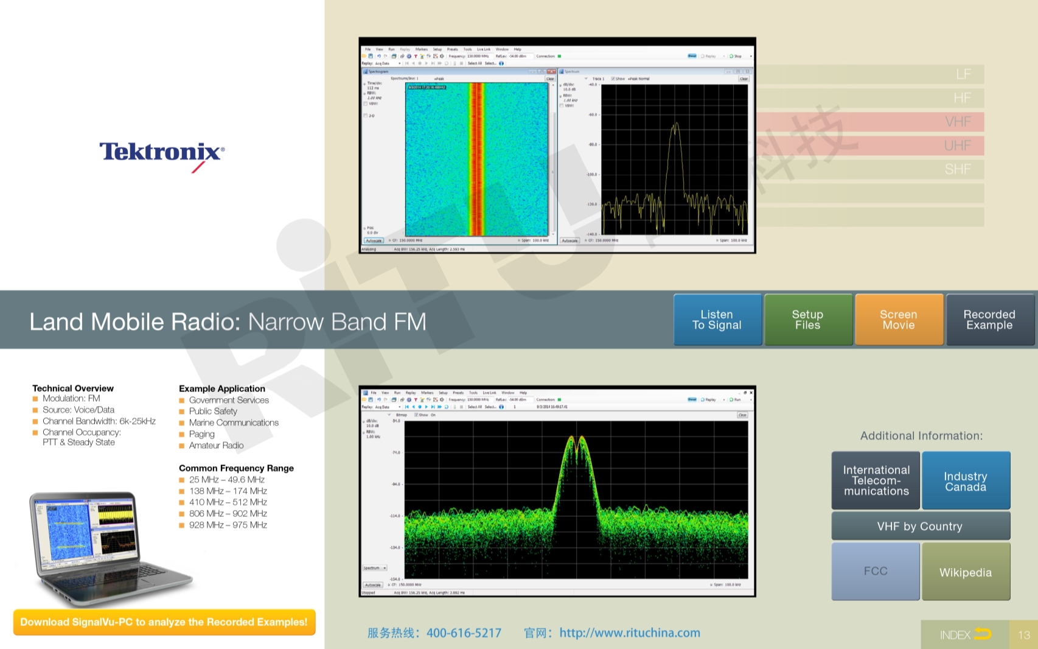Click the INDEX return arrow icon
Screen dimensions: 1038x649
(982, 634)
